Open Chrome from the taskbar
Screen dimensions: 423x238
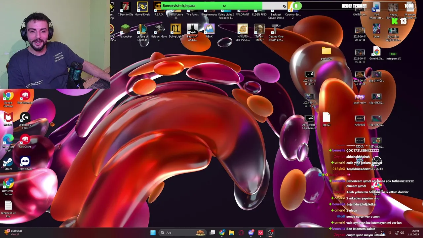pos(222,233)
